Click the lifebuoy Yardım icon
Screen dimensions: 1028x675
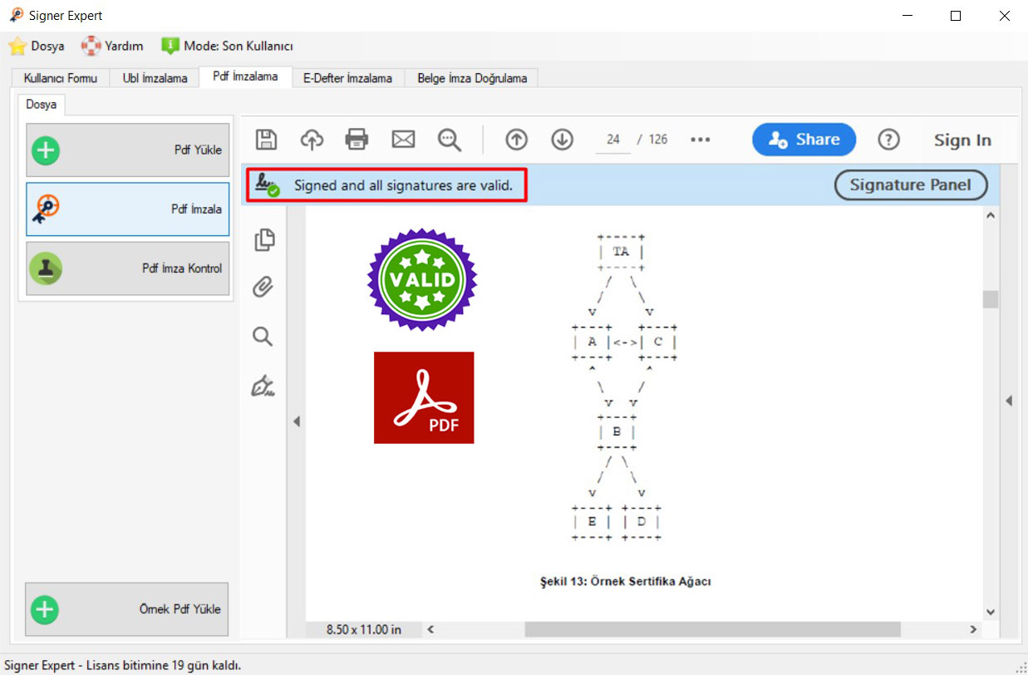91,46
